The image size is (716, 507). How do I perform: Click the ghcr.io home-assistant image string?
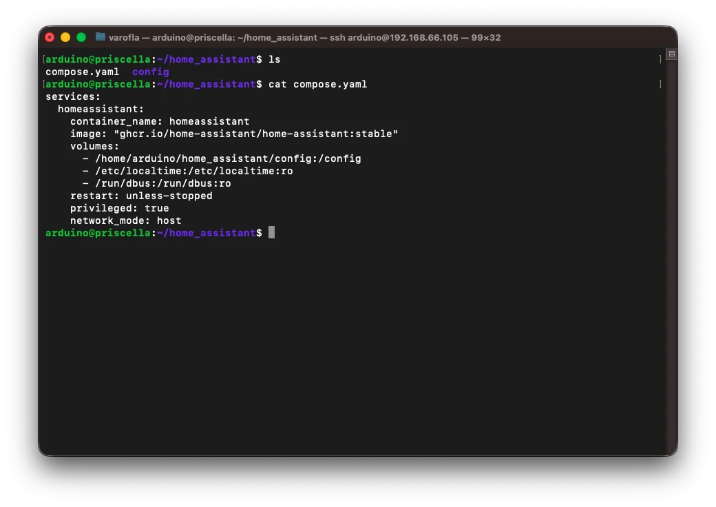click(255, 134)
